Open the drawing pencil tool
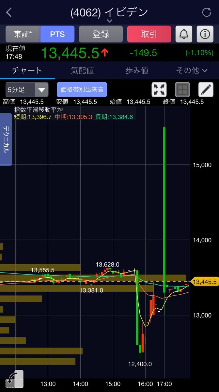 click(206, 90)
